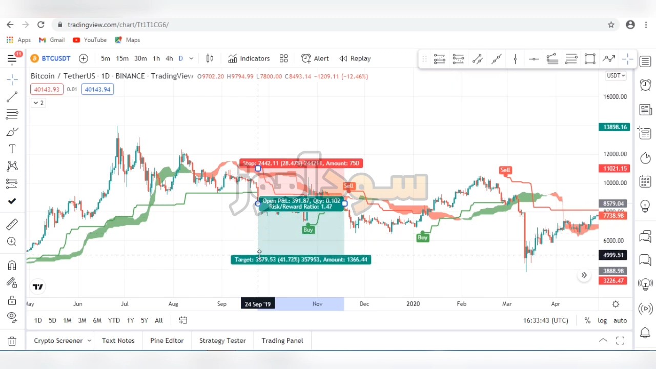
Task: Select the brush drawing tool
Action: [12, 132]
